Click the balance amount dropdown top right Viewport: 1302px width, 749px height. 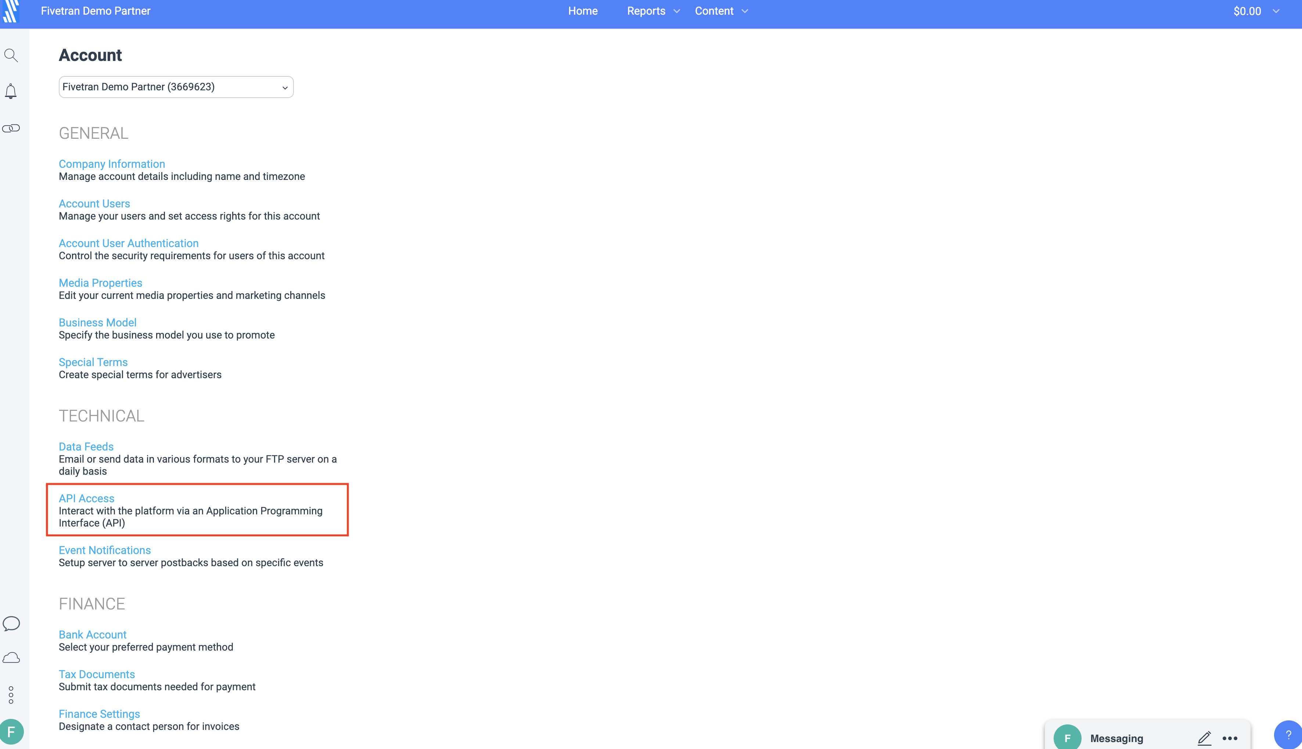1257,11
